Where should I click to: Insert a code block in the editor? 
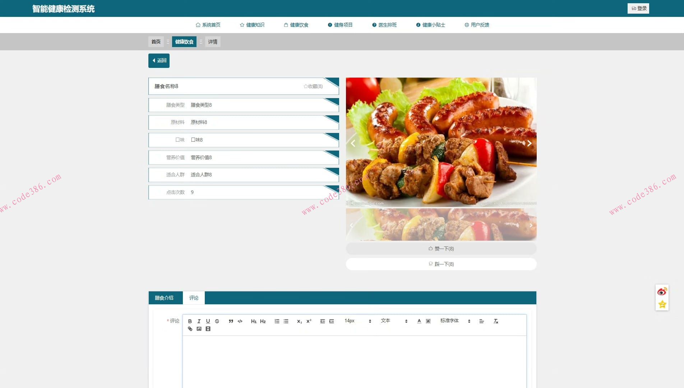pyautogui.click(x=240, y=321)
